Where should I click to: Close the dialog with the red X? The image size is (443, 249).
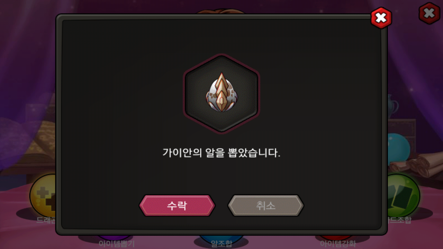(381, 18)
